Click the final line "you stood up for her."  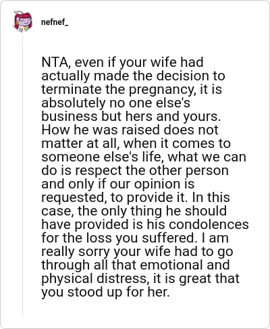pos(105,292)
